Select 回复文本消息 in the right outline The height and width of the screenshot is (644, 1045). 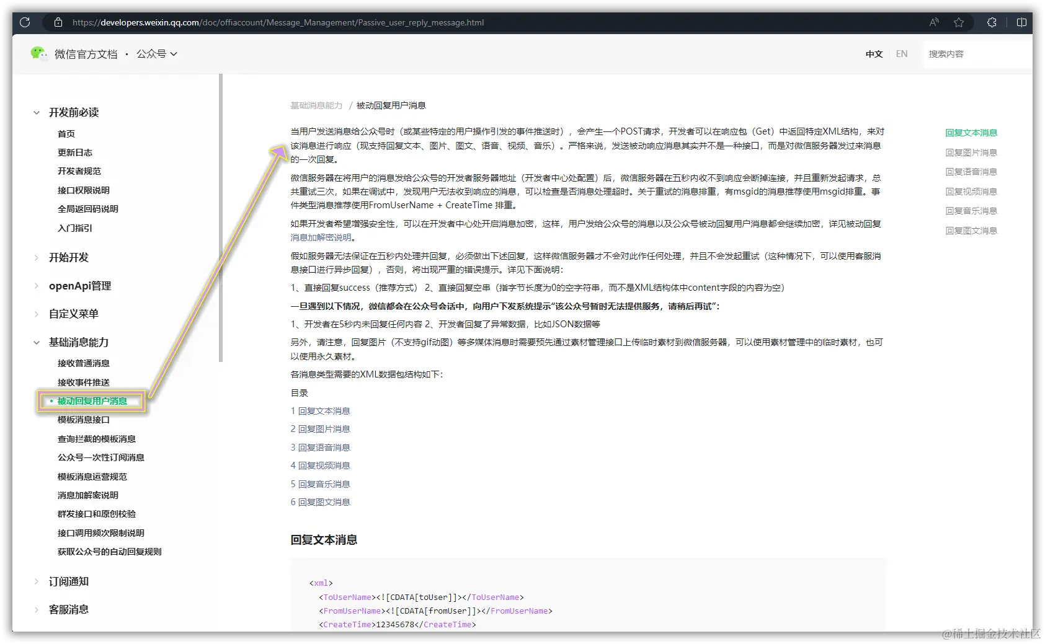971,133
